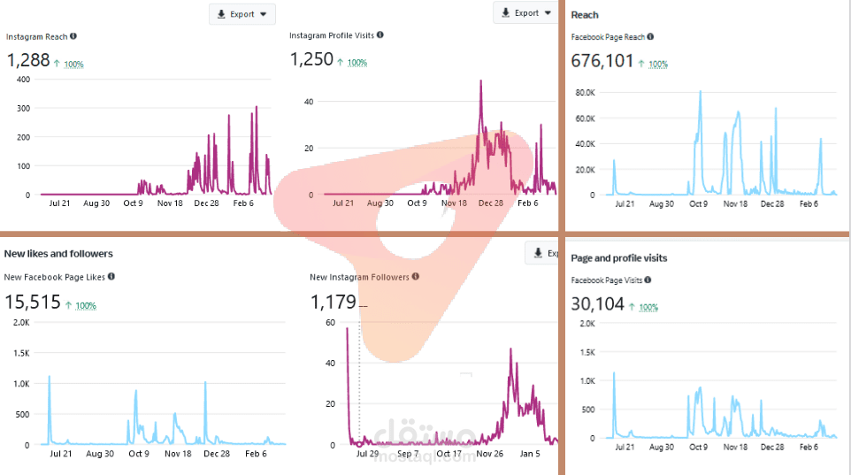Click the Page and profile visits heading
This screenshot has width=851, height=475.
tap(618, 258)
